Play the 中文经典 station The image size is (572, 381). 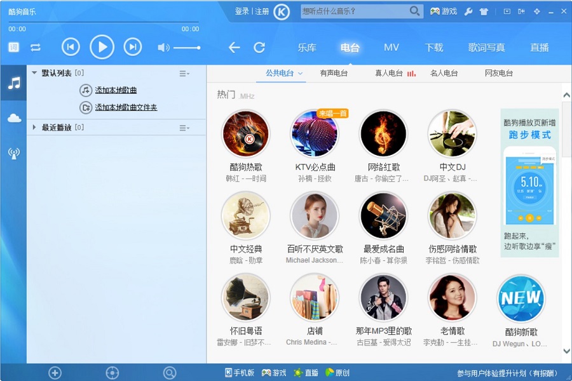tap(246, 216)
